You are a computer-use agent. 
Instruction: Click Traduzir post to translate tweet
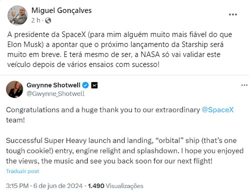point(23,171)
